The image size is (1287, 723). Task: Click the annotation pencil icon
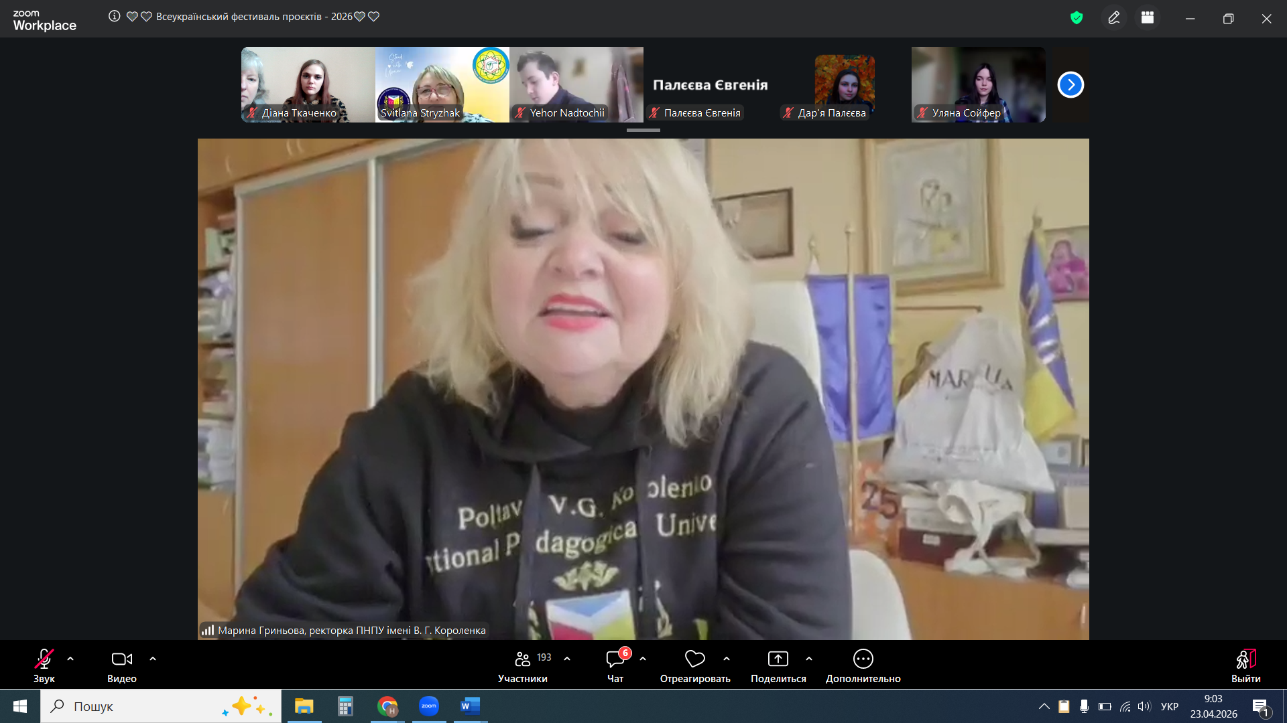point(1114,18)
